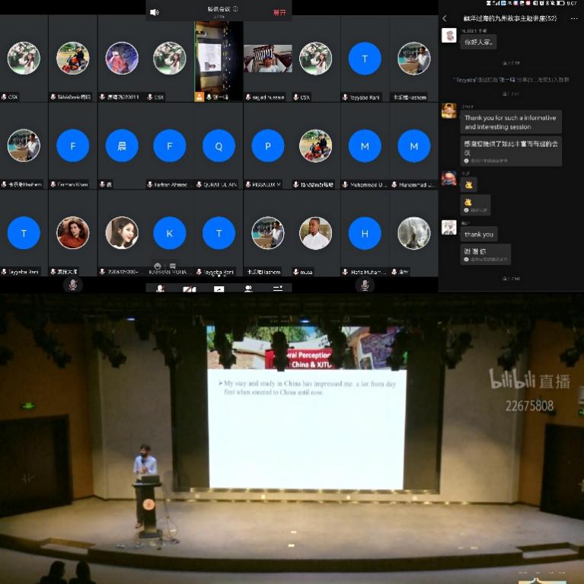Toggle the camera icon in meeting toolbar
The height and width of the screenshot is (584, 584).
(x=189, y=289)
